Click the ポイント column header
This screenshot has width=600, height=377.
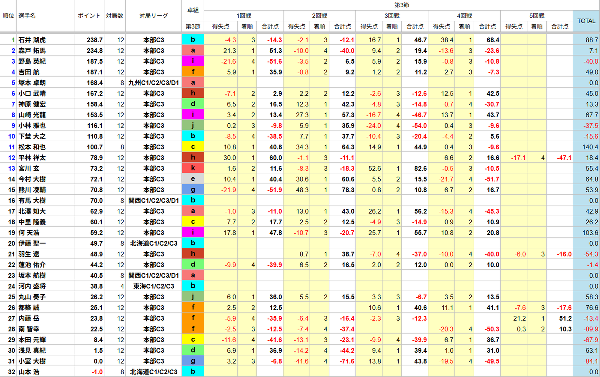coord(89,16)
